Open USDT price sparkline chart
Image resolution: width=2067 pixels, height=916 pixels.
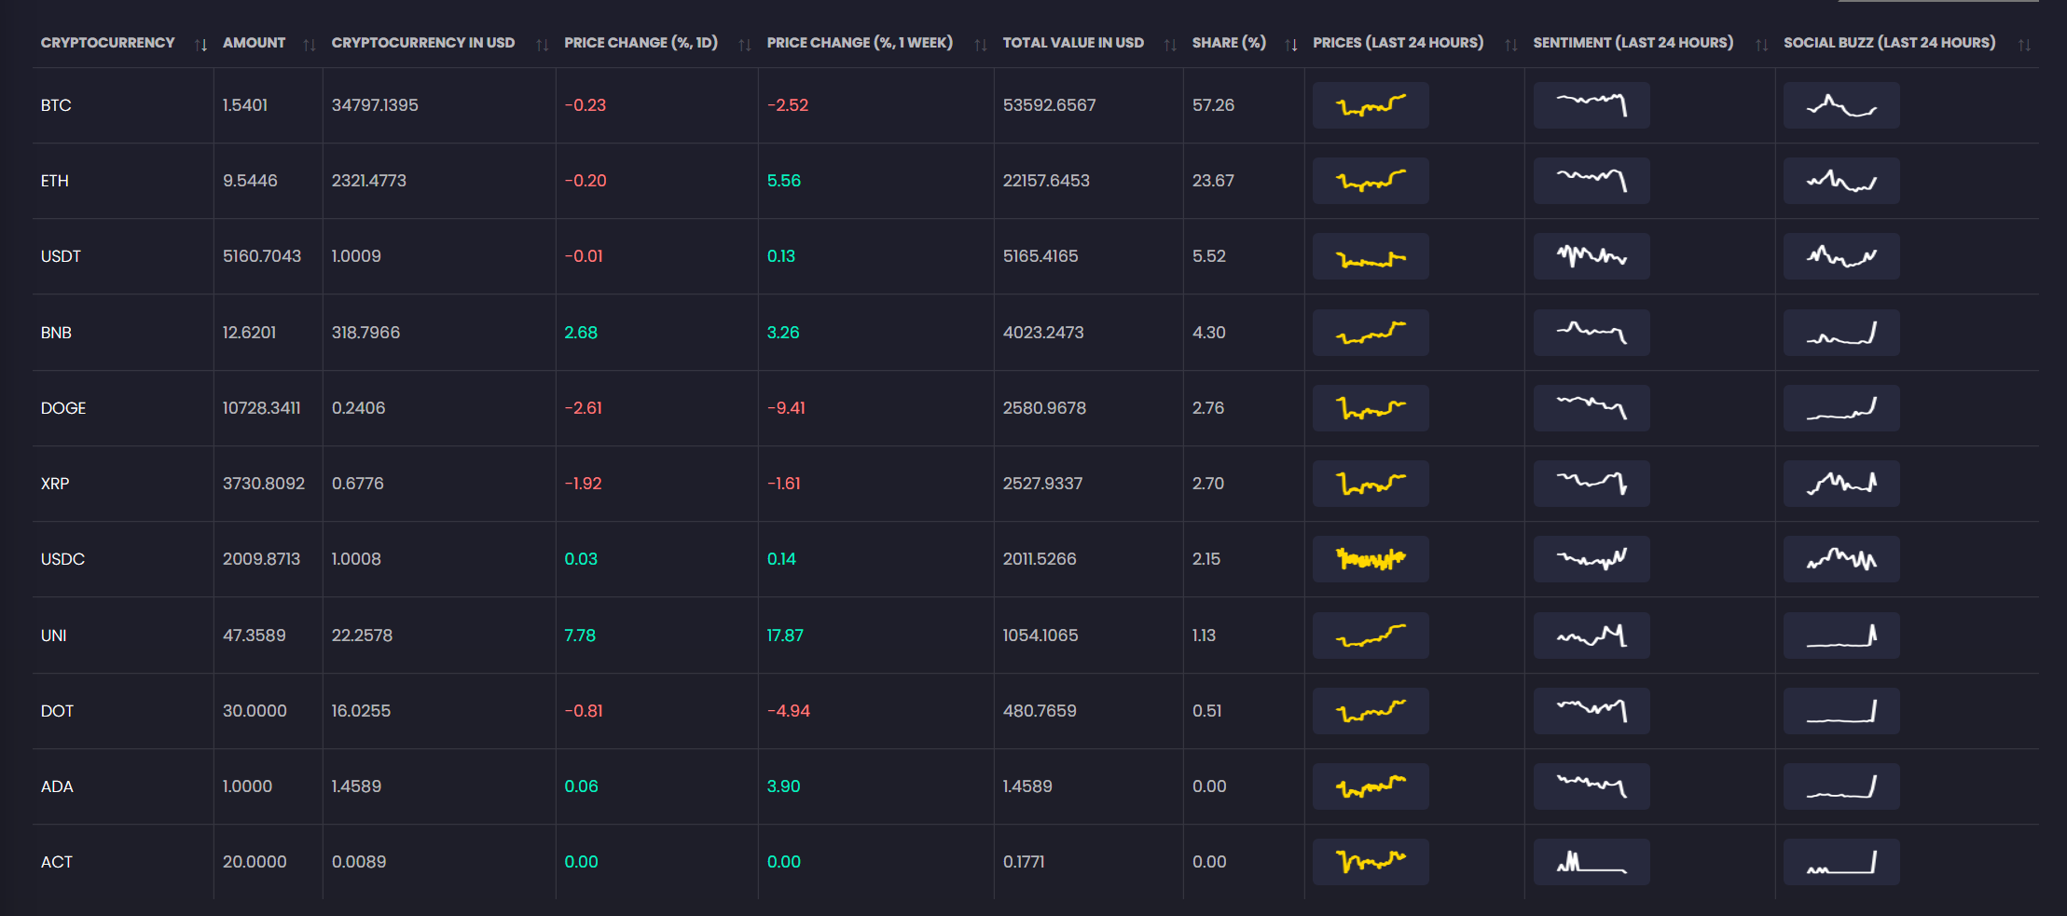click(x=1371, y=256)
